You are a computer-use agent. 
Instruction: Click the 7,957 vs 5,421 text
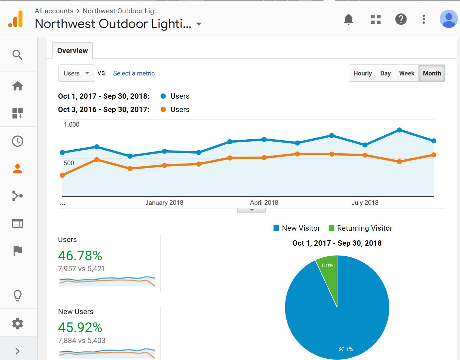click(82, 269)
